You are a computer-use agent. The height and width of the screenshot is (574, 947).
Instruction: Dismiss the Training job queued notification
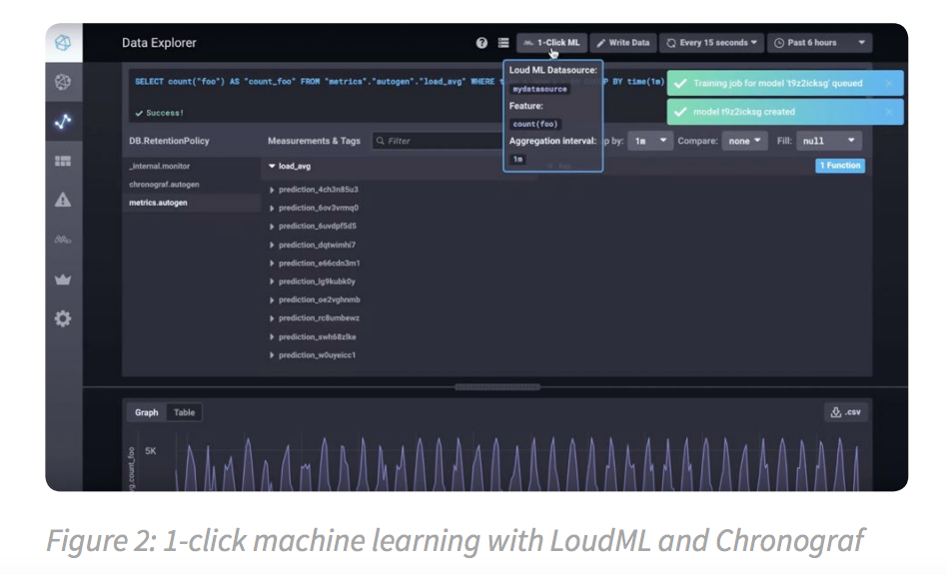pyautogui.click(x=889, y=83)
